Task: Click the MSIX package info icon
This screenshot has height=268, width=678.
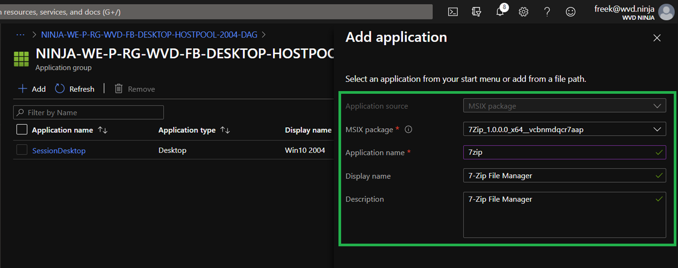Action: tap(408, 129)
